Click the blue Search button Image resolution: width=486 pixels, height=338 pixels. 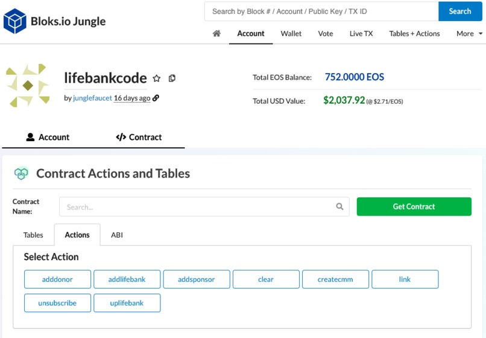(460, 11)
